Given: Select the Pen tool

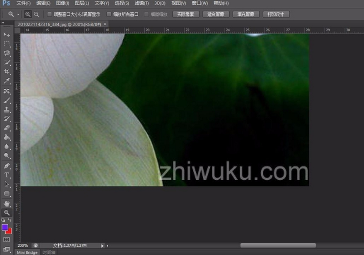Looking at the screenshot, I should [x=7, y=166].
